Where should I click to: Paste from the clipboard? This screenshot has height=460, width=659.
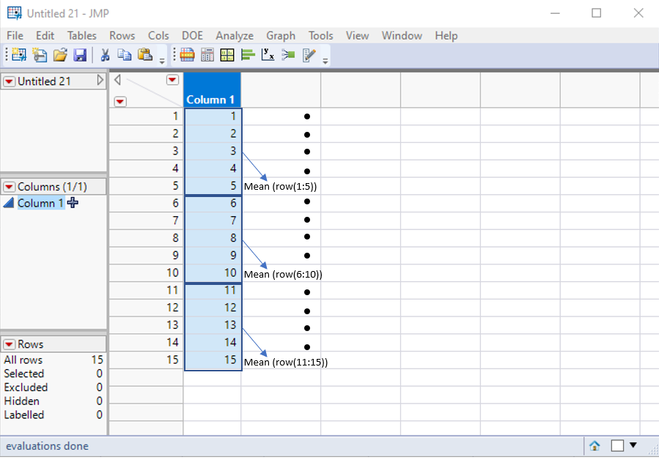click(x=144, y=55)
